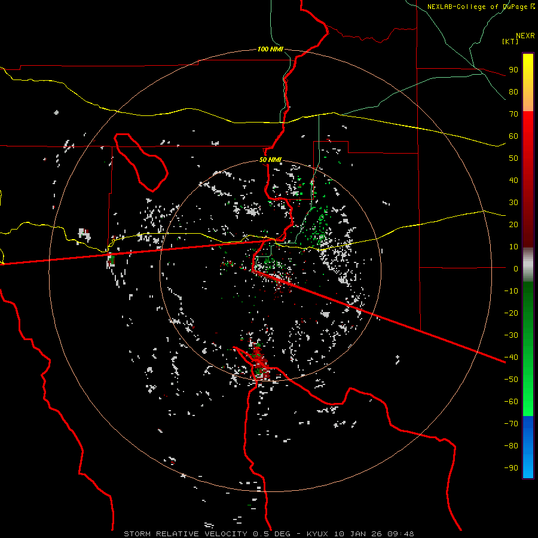Click the 100 NMI range ring label
This screenshot has width=538, height=538.
tap(270, 50)
